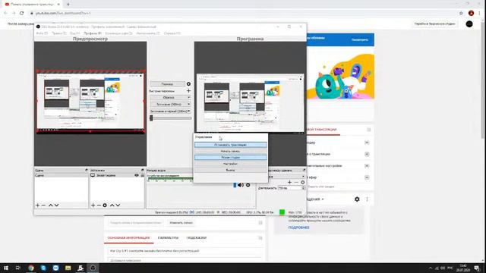486x273 pixels.
Task: Open scene transition properties gear
Action: click(303, 182)
